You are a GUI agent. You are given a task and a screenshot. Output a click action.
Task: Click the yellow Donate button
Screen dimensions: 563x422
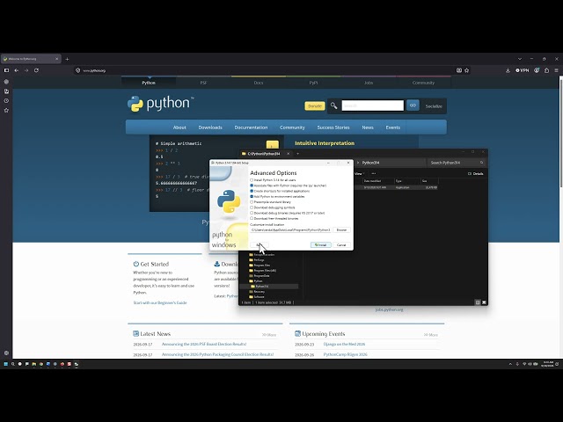pyautogui.click(x=315, y=105)
